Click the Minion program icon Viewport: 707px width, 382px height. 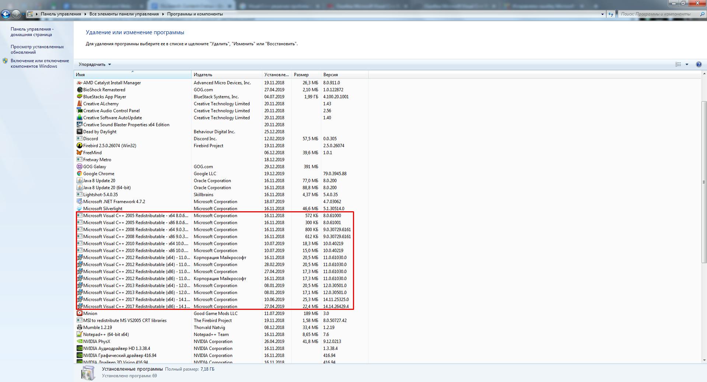tap(80, 314)
